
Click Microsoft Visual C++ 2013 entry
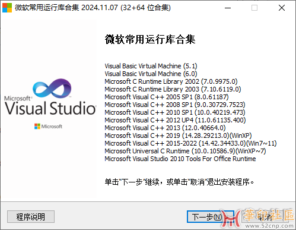pos(165,128)
